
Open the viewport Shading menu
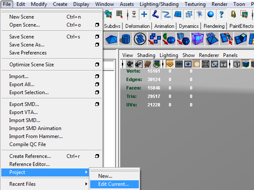click(x=146, y=55)
